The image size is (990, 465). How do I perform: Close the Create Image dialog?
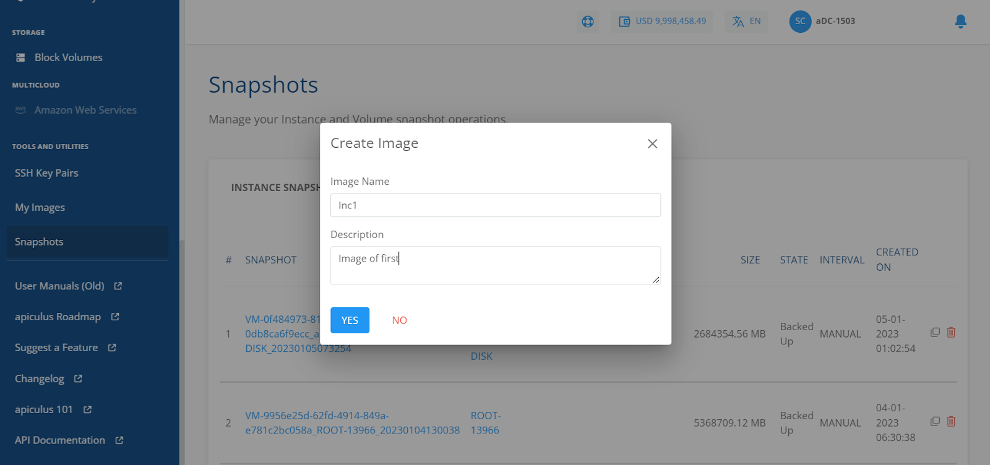click(x=652, y=143)
